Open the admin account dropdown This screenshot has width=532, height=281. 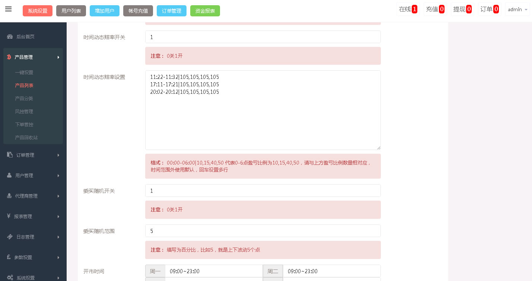pyautogui.click(x=517, y=9)
